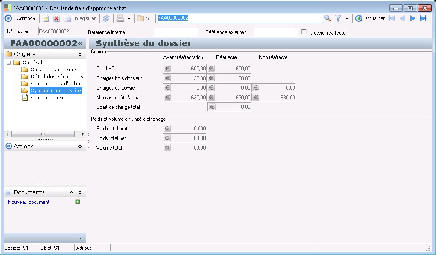
Task: Open Saisie des charges tab
Action: (x=54, y=70)
